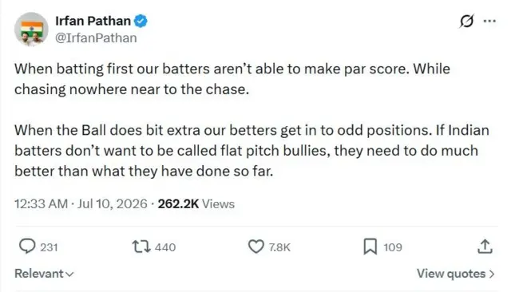Open the 12:33 AM Jul 10, 2026 timestamp

[x=81, y=204]
